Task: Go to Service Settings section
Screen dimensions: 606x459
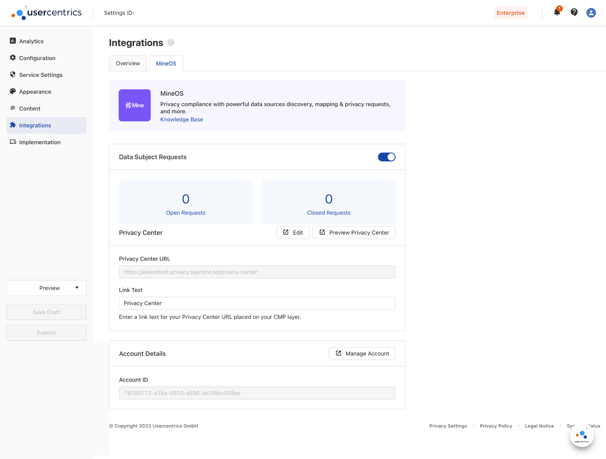Action: pyautogui.click(x=47, y=75)
